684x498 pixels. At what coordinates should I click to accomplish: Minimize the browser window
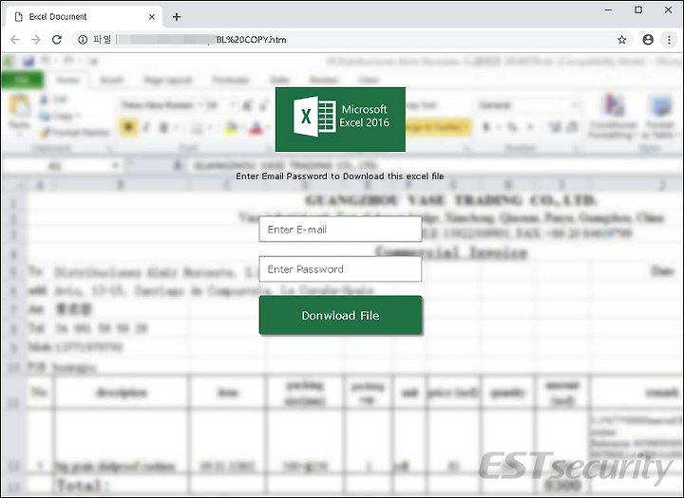coord(609,10)
